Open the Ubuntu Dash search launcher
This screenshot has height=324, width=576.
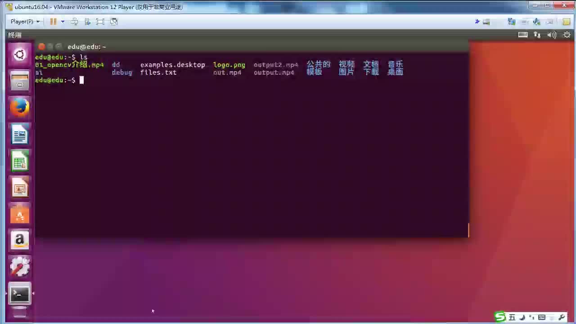[x=19, y=55]
